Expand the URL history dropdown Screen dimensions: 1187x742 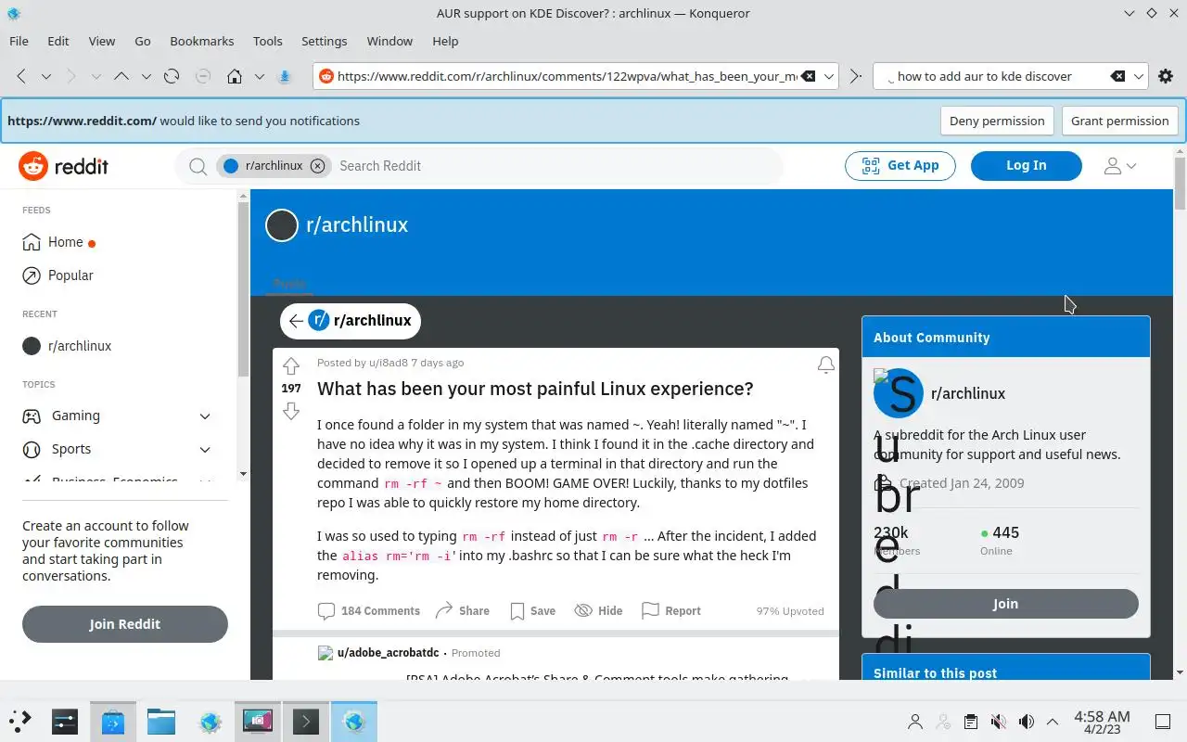click(829, 76)
